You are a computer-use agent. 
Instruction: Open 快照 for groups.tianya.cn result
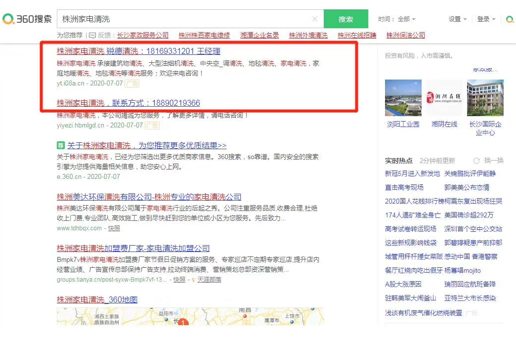pyautogui.click(x=179, y=279)
